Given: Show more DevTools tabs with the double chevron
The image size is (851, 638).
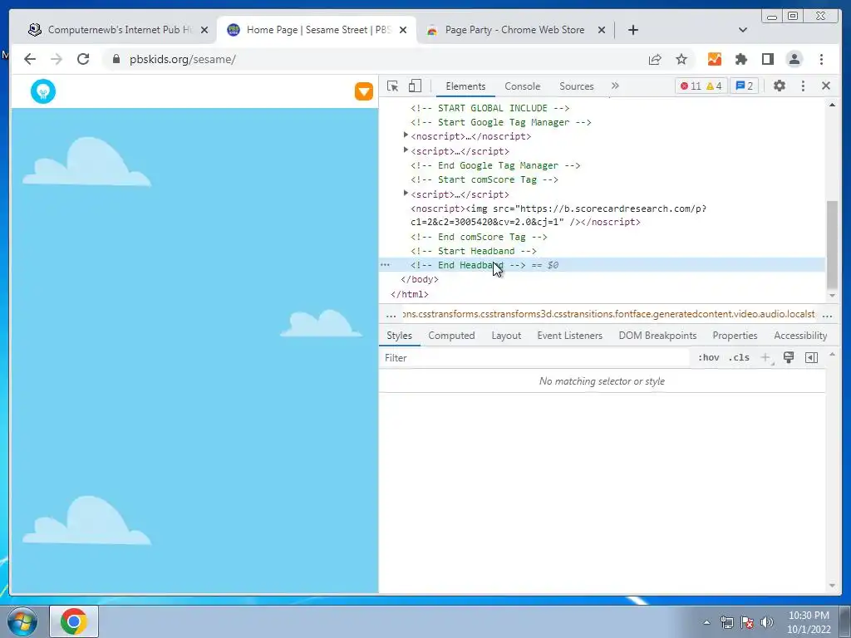Looking at the screenshot, I should coord(615,86).
